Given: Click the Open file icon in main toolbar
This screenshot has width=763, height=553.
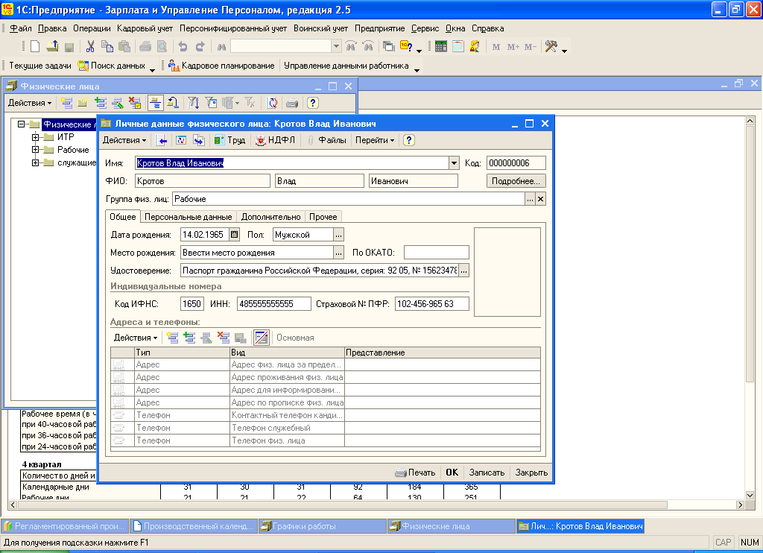Looking at the screenshot, I should (x=53, y=47).
